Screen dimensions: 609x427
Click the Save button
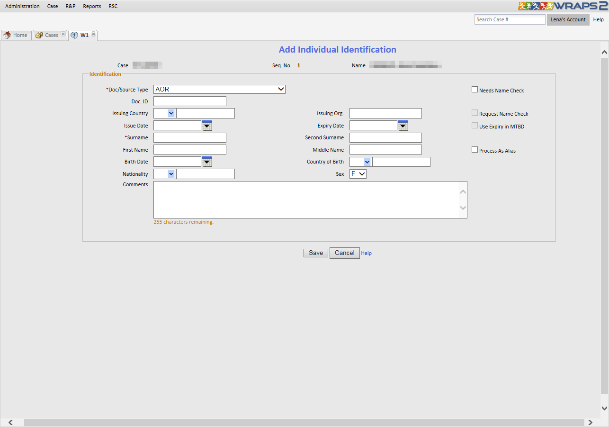315,253
